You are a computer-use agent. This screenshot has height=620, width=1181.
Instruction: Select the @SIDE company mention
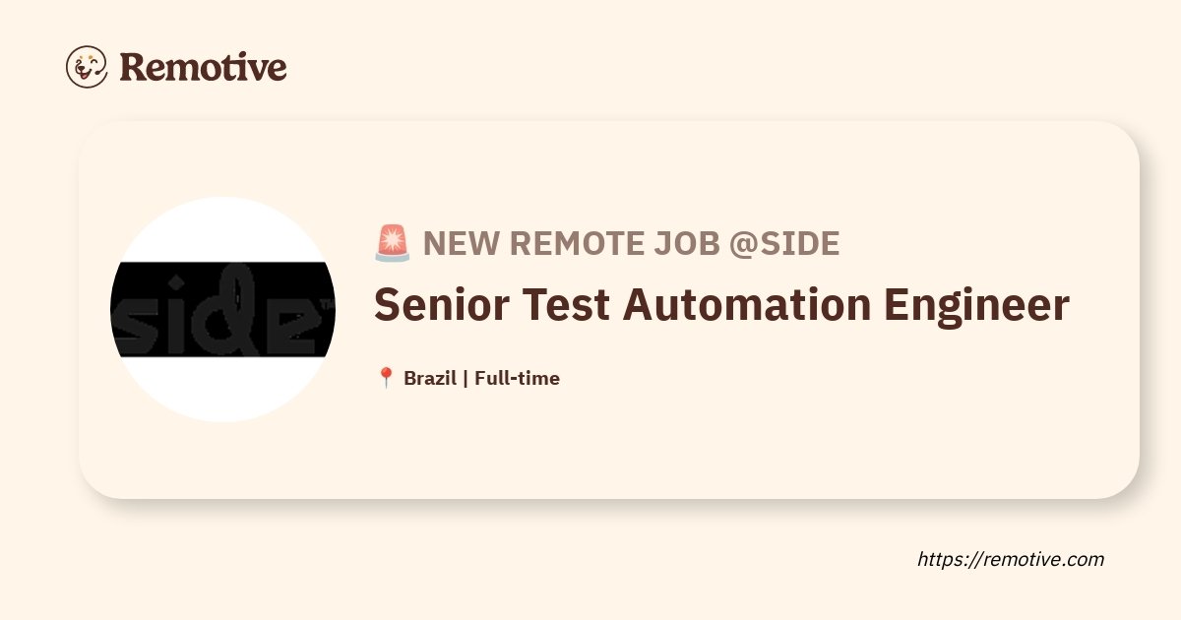pos(784,243)
